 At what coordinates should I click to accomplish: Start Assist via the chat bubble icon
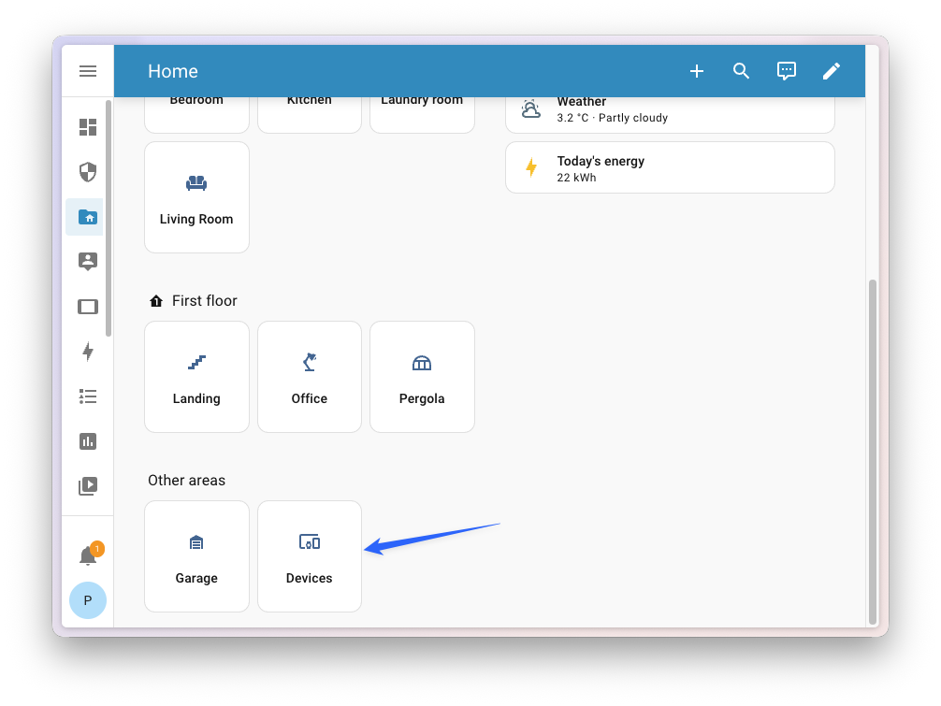pos(786,70)
